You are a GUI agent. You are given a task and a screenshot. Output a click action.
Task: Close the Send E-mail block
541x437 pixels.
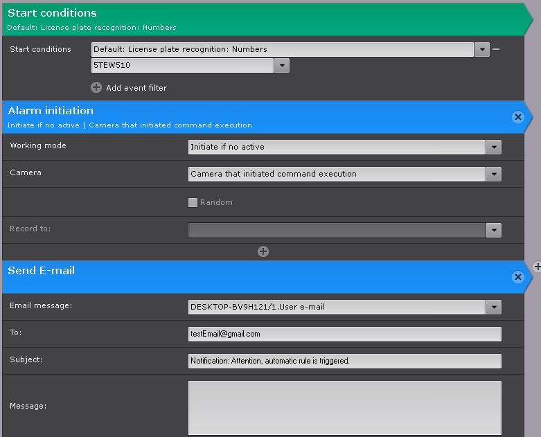click(x=517, y=277)
